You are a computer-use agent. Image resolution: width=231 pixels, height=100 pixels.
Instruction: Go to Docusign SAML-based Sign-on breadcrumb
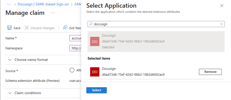(x=43, y=4)
